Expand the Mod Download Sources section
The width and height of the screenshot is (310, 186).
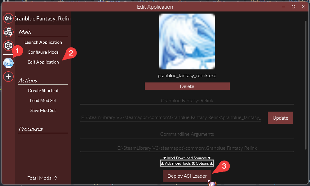coord(187,158)
